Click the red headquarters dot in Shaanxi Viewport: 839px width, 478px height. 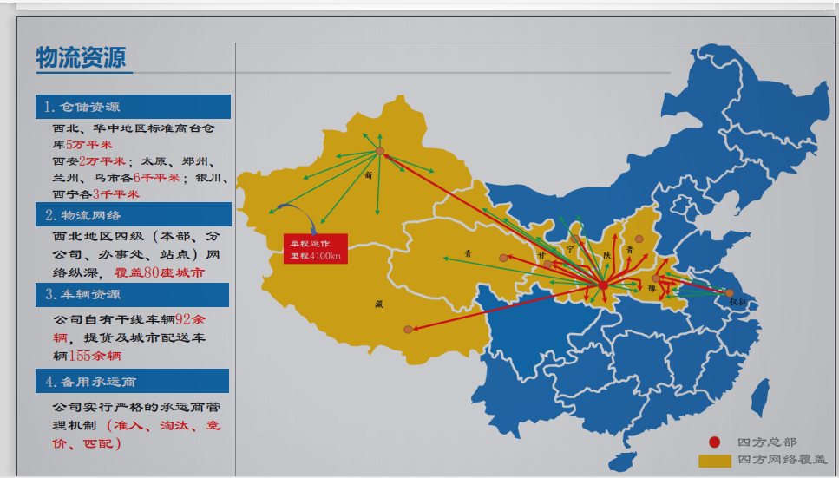[x=603, y=285]
